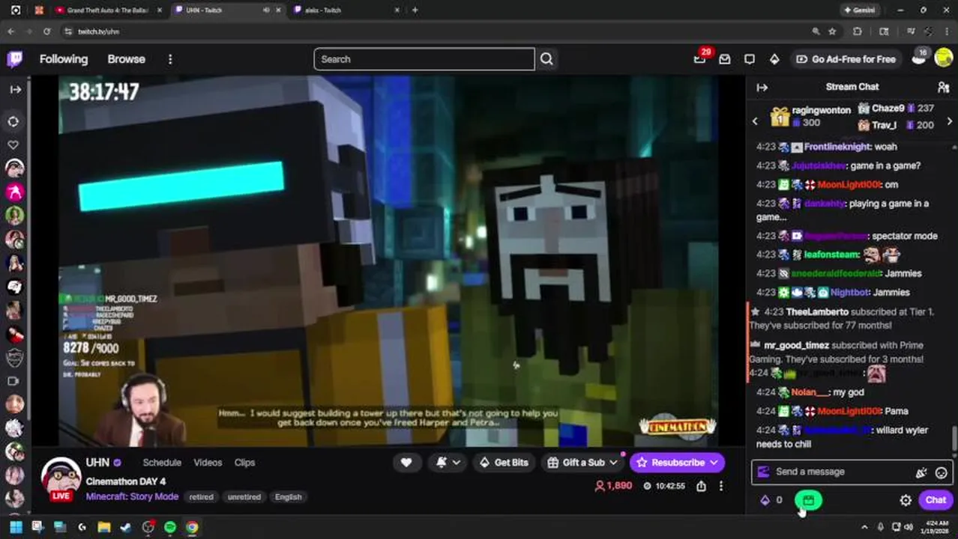
Task: Open a new browser tab
Action: click(415, 10)
